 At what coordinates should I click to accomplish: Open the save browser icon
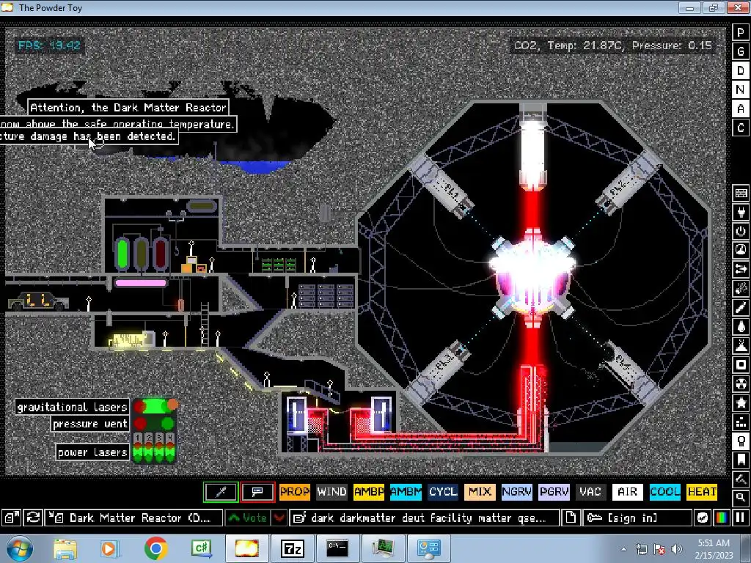[x=12, y=518]
